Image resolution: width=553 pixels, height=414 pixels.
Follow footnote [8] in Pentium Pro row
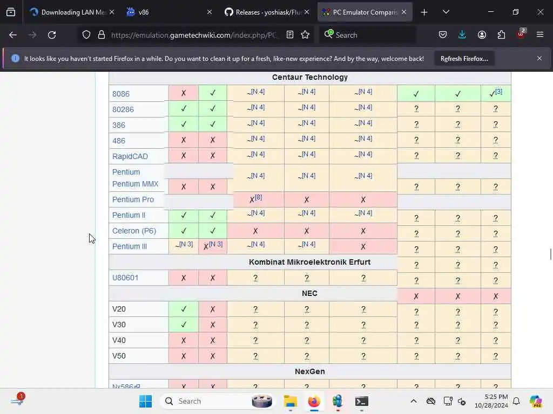coord(258,197)
